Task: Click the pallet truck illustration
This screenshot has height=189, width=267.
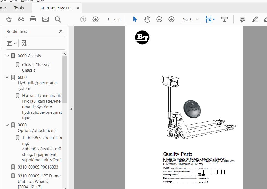Action: (198, 107)
